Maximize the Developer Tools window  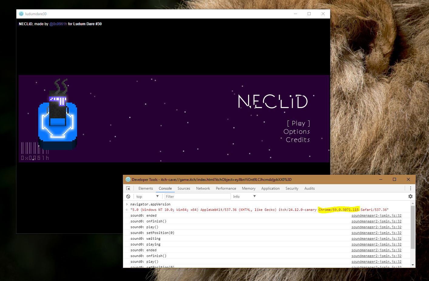[x=394, y=180]
